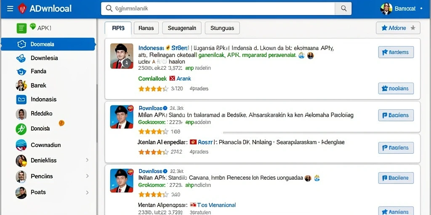Open the third result thumbnail on blue
Image resolution: width=431 pixels, height=215 pixels.
pos(122,181)
